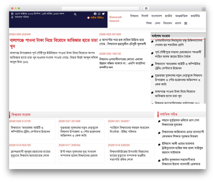This screenshot has height=182, width=215.
Task: Reload the page with the refresh icon
Action: point(140,8)
